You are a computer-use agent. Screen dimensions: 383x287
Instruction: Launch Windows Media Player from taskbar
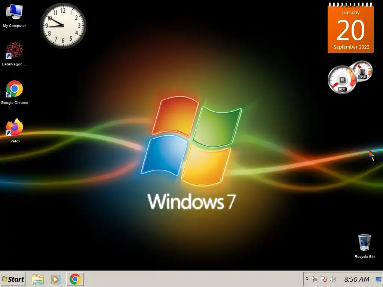tap(56, 279)
